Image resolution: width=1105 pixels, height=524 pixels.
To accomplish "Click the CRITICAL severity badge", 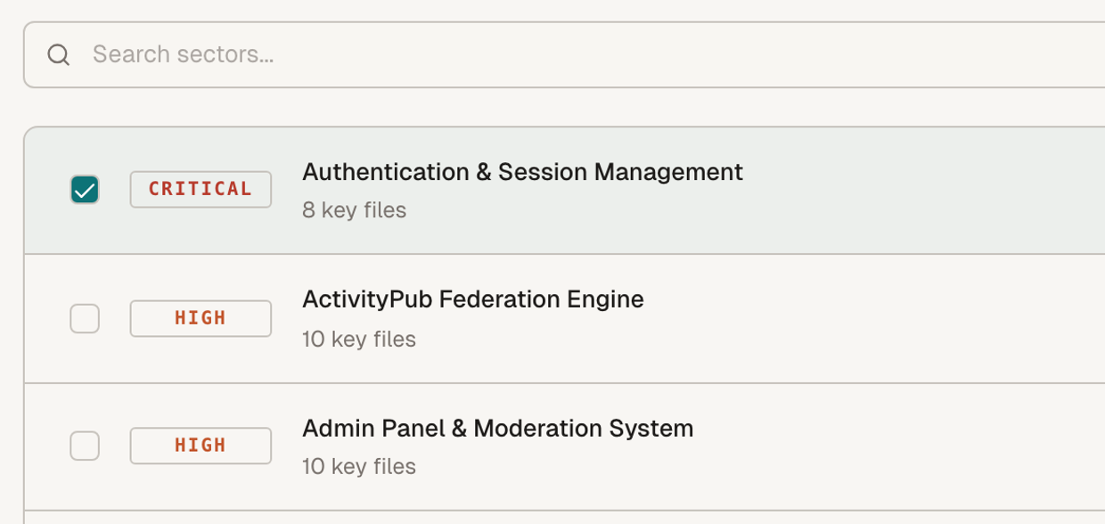I will (x=201, y=190).
